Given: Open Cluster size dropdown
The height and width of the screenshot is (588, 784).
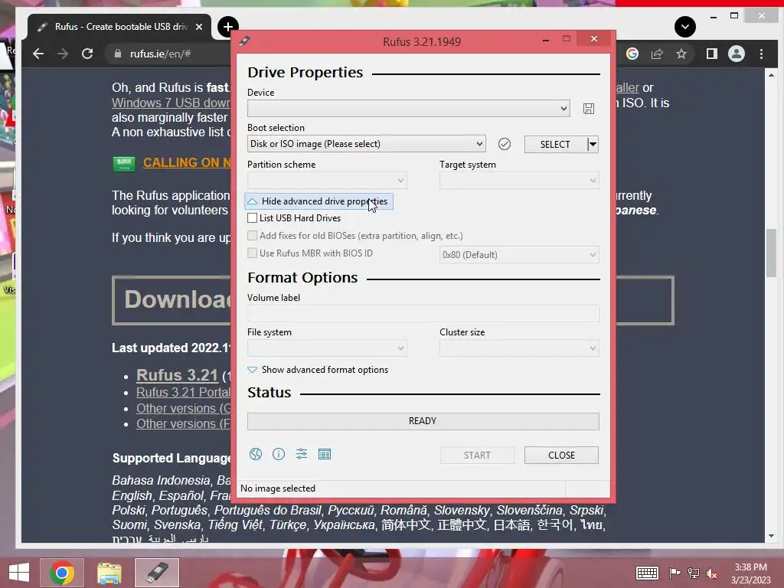Looking at the screenshot, I should pyautogui.click(x=519, y=348).
